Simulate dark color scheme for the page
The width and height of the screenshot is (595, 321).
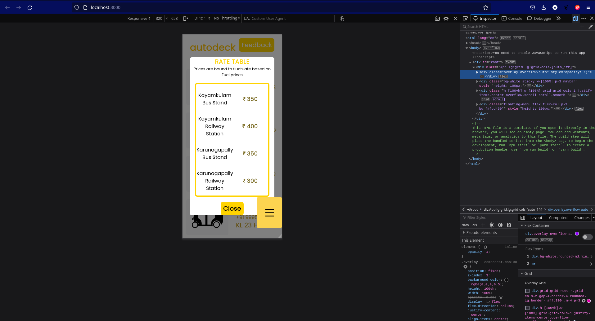coord(500,225)
